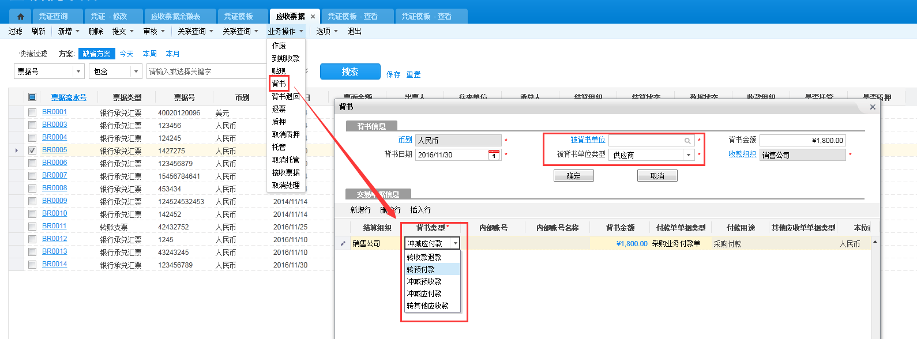Click the row indicator arrow beside BR0005
The width and height of the screenshot is (917, 339).
pyautogui.click(x=17, y=150)
